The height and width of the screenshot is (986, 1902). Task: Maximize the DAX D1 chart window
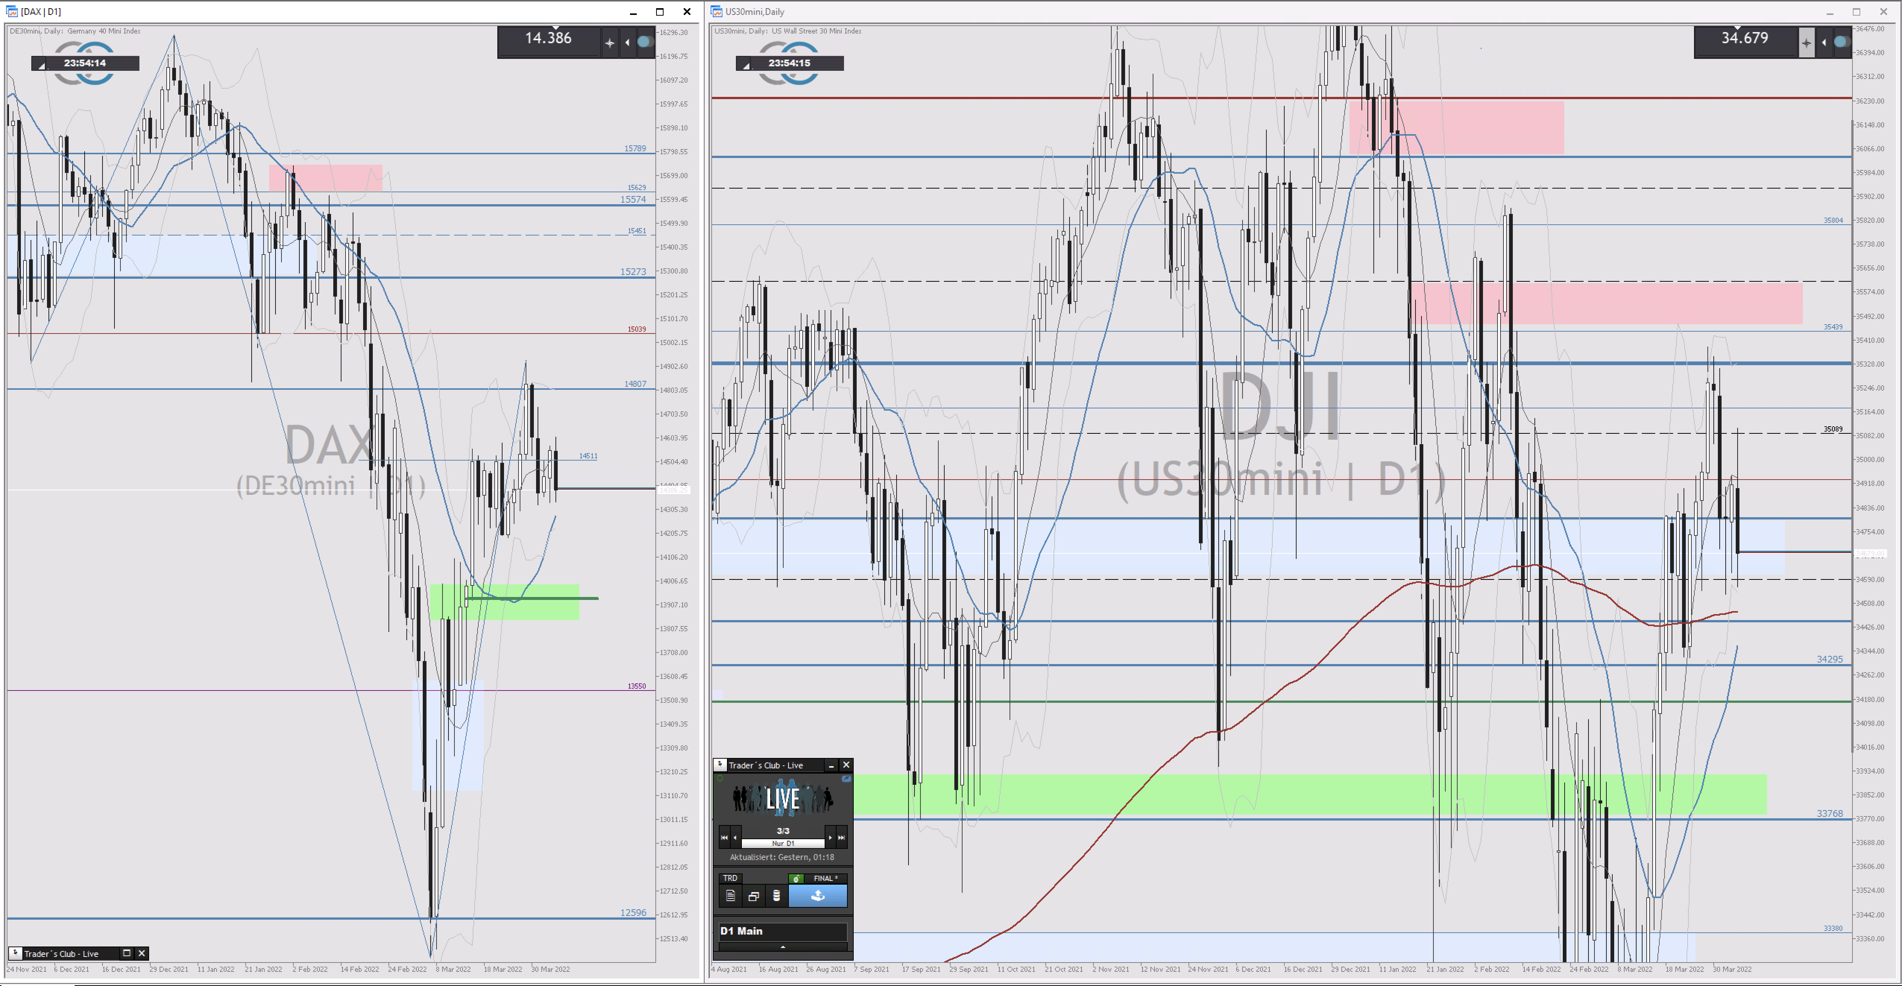(659, 11)
